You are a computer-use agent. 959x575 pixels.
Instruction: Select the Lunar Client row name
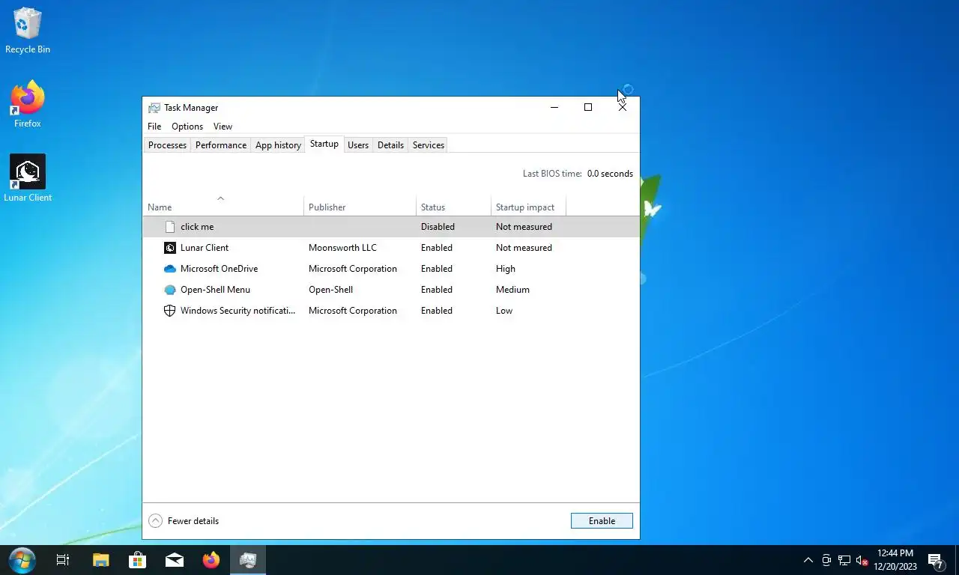[x=205, y=248]
